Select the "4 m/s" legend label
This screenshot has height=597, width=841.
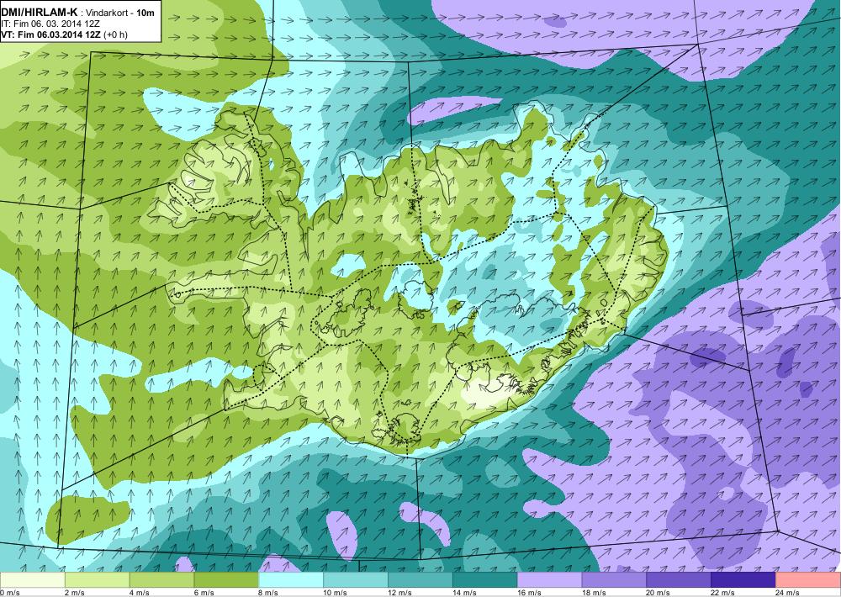click(x=140, y=592)
